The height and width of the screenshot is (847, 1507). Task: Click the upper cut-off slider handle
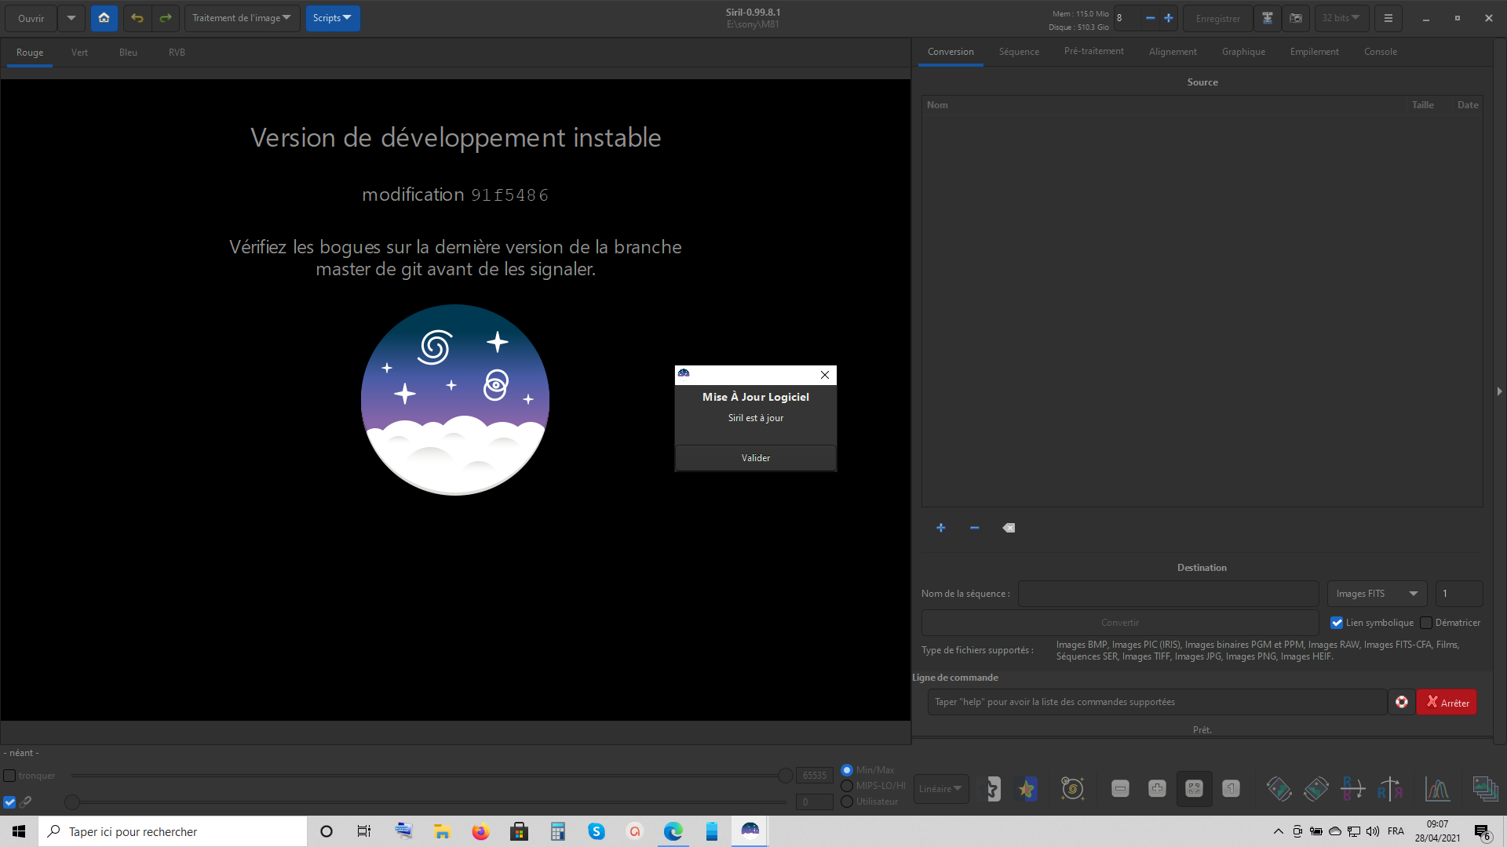point(785,776)
